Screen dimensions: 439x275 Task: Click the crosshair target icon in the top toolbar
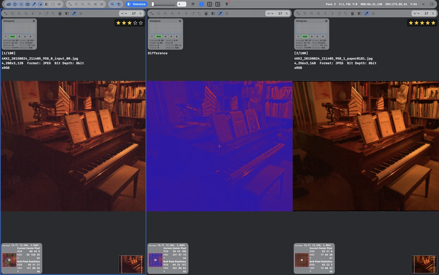tap(15, 4)
